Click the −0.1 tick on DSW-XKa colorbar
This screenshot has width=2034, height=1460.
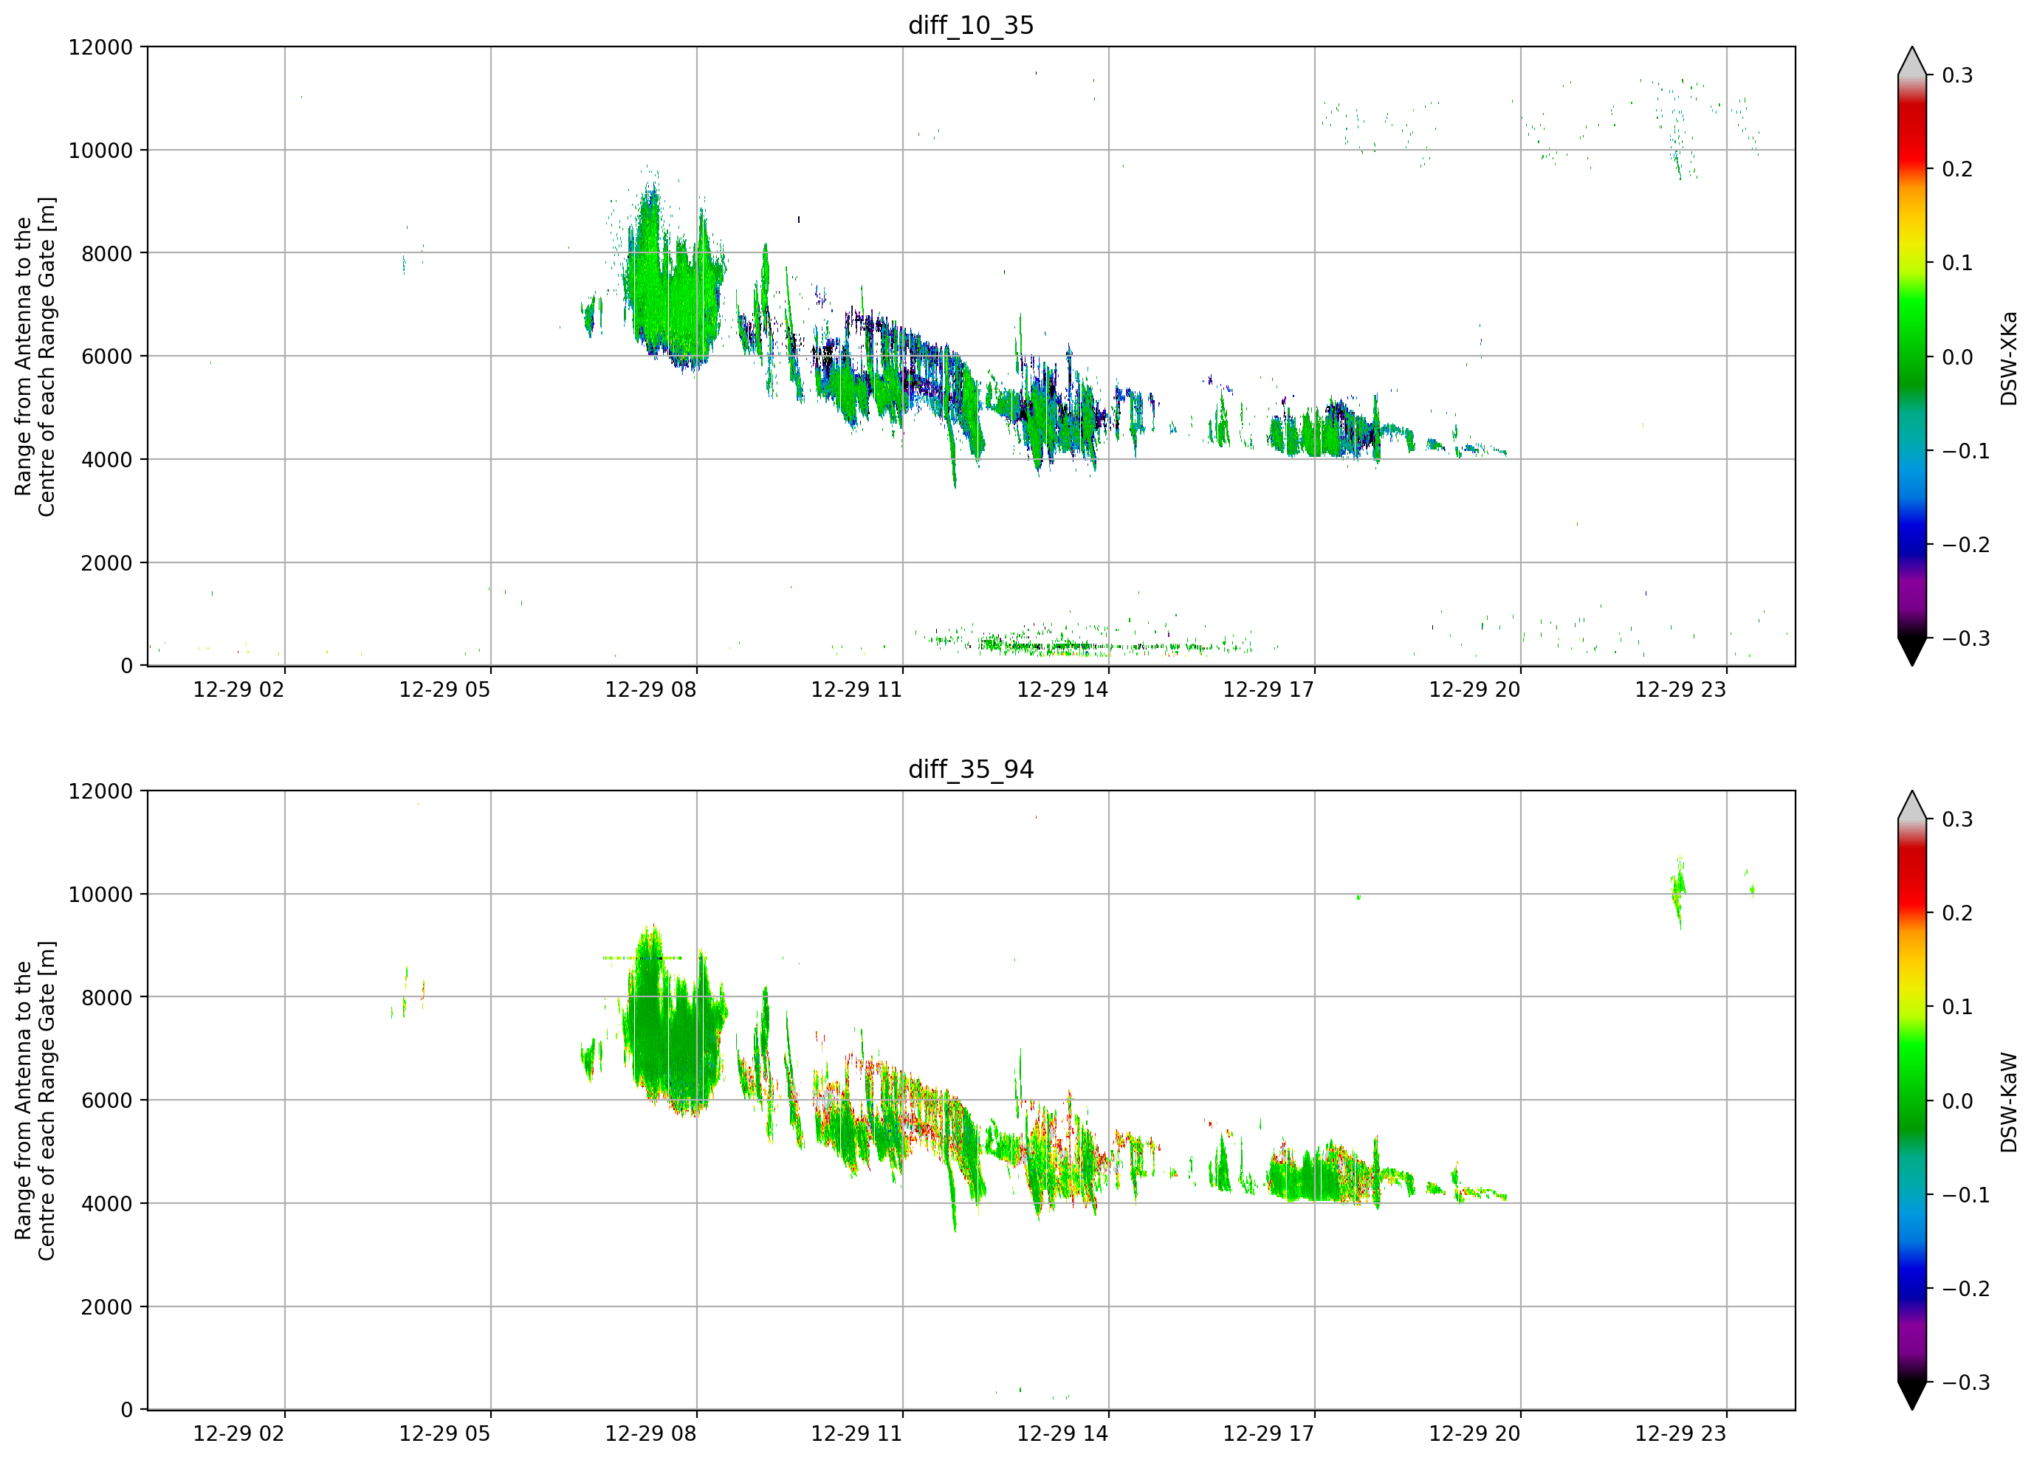click(1966, 451)
